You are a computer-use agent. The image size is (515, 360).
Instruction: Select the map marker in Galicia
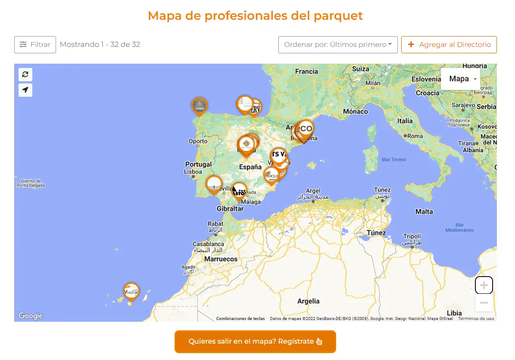[x=199, y=105]
